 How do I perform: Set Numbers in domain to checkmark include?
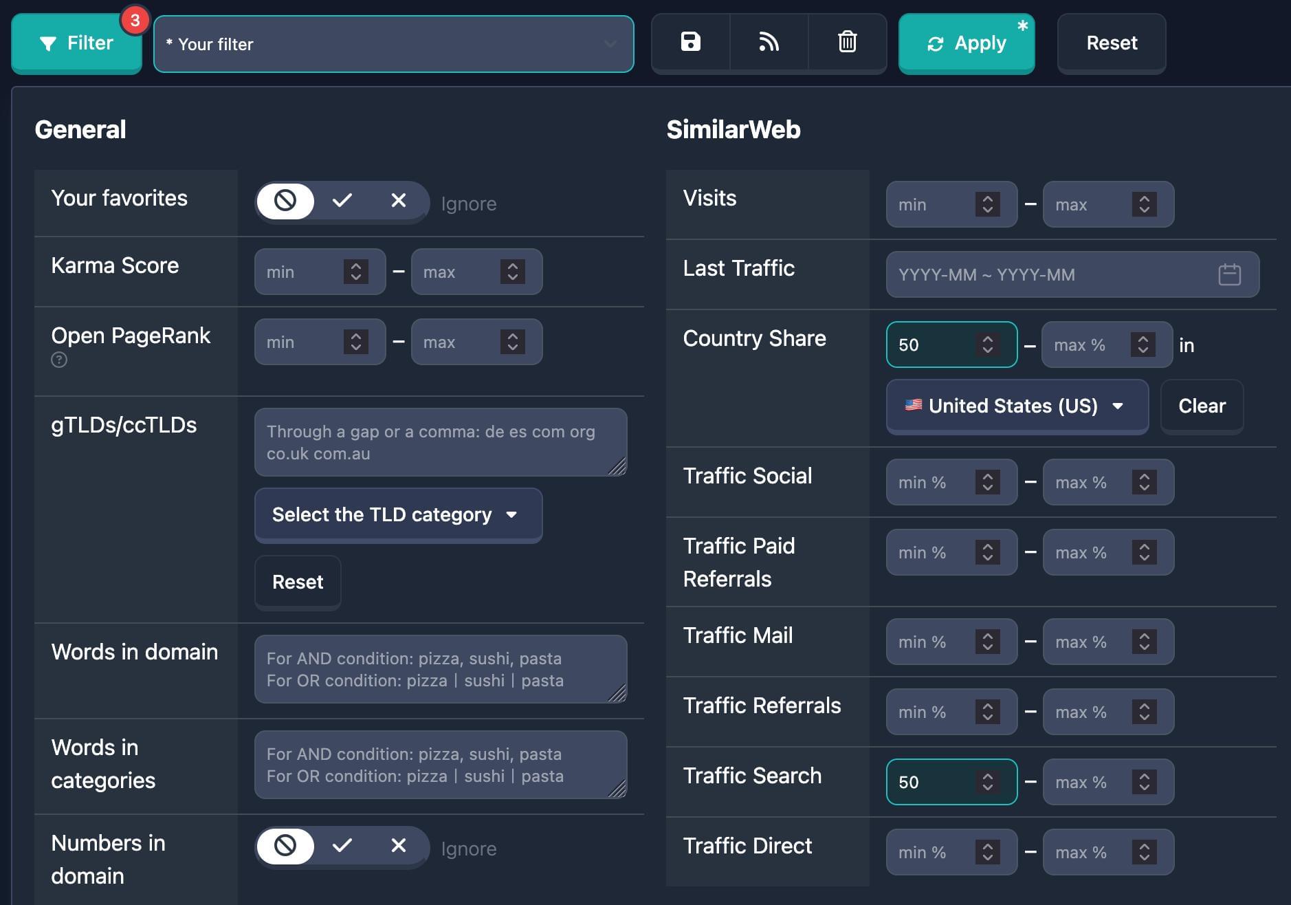click(342, 846)
